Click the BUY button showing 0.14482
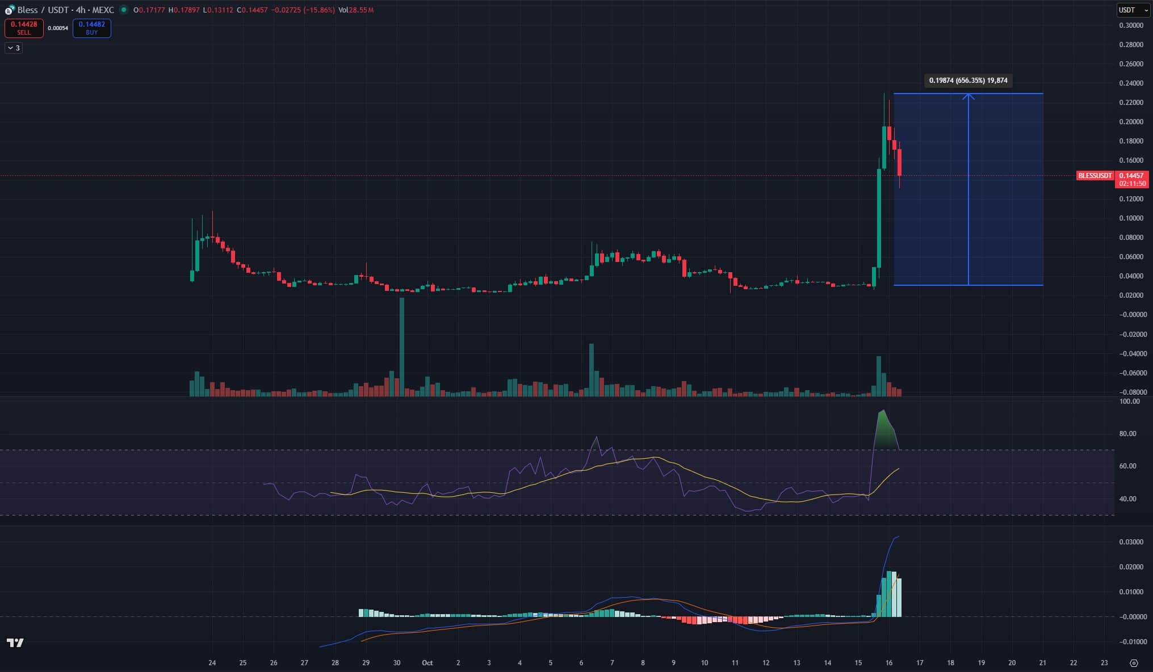Viewport: 1153px width, 672px height. (91, 28)
